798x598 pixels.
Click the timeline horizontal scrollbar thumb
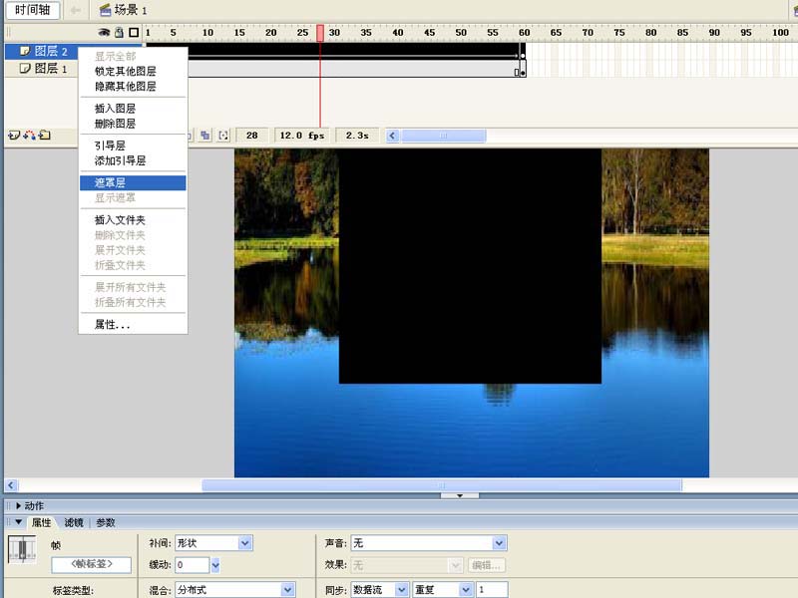[443, 136]
